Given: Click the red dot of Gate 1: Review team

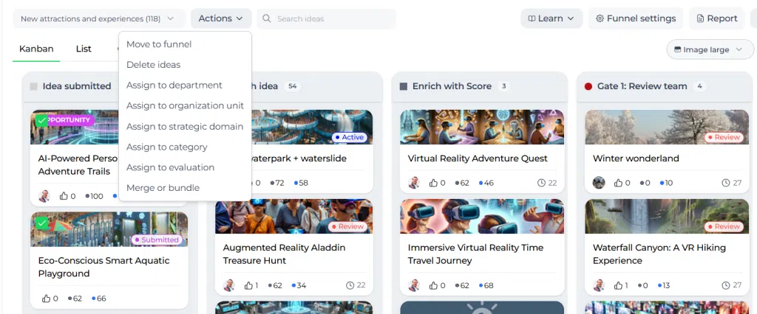Looking at the screenshot, I should point(588,87).
